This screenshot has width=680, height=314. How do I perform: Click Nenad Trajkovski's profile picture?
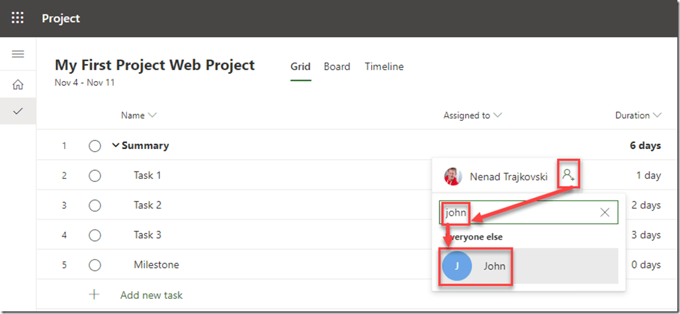(x=453, y=176)
